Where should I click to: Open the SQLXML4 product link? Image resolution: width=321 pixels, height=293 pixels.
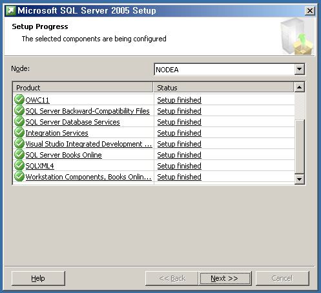(39, 166)
